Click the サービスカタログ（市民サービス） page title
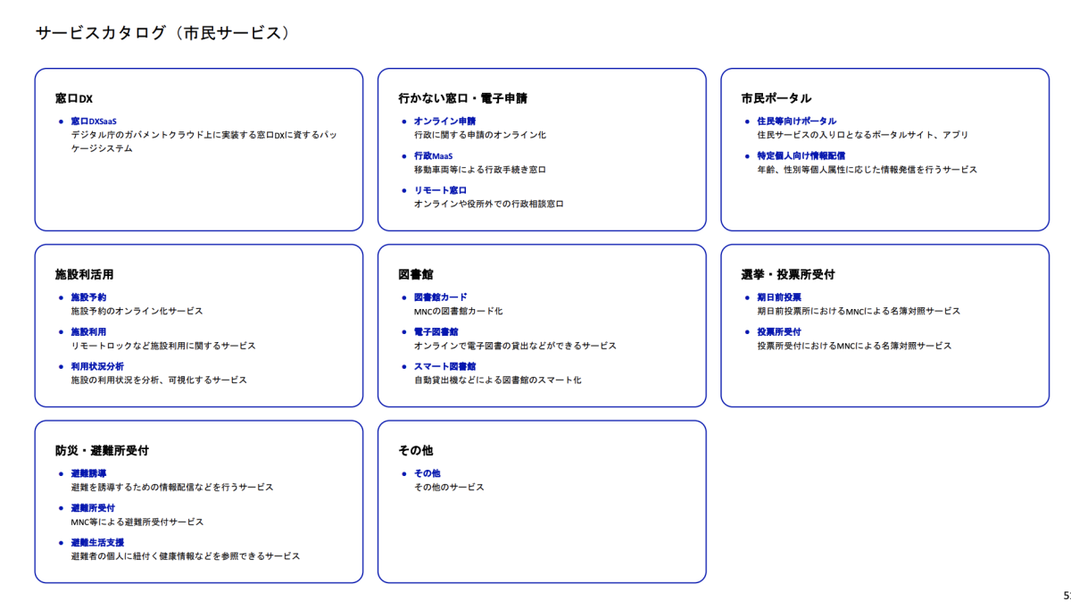 click(x=162, y=33)
